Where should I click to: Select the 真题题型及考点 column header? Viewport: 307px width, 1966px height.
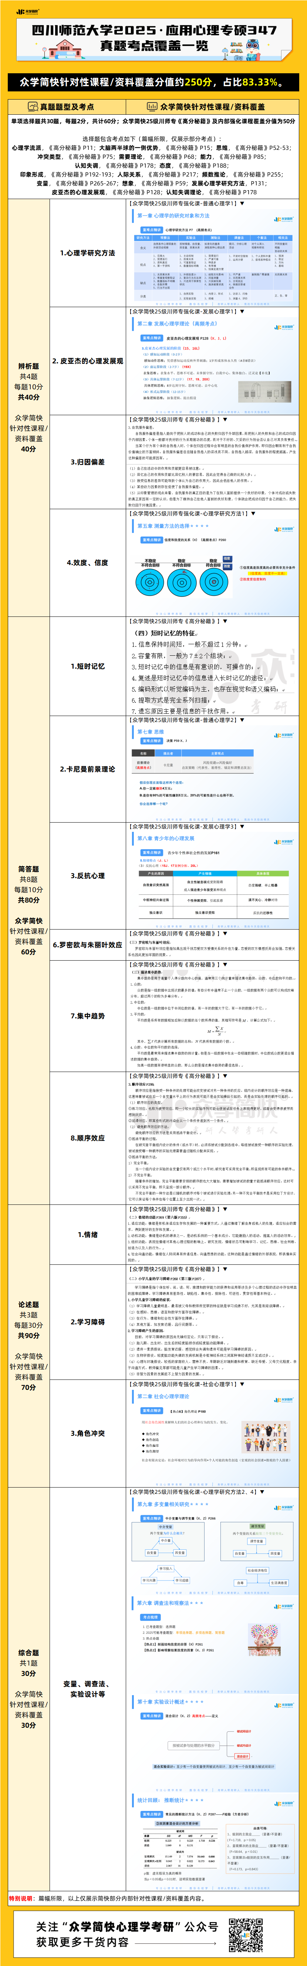pyautogui.click(x=67, y=107)
